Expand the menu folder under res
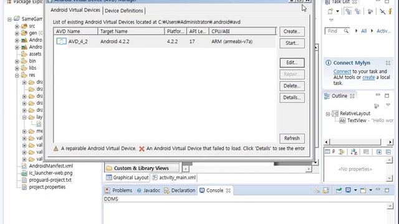The width and height of the screenshot is (399, 224). 24,131
